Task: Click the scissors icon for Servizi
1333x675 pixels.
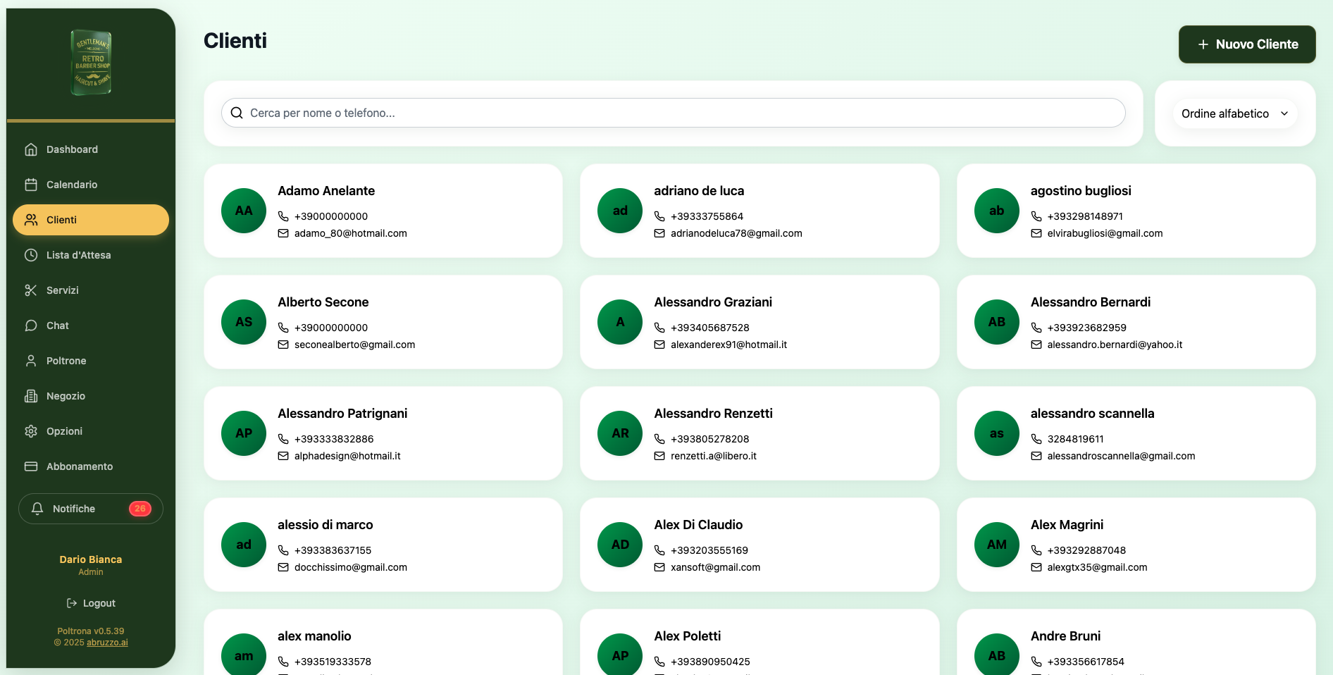Action: (31, 290)
